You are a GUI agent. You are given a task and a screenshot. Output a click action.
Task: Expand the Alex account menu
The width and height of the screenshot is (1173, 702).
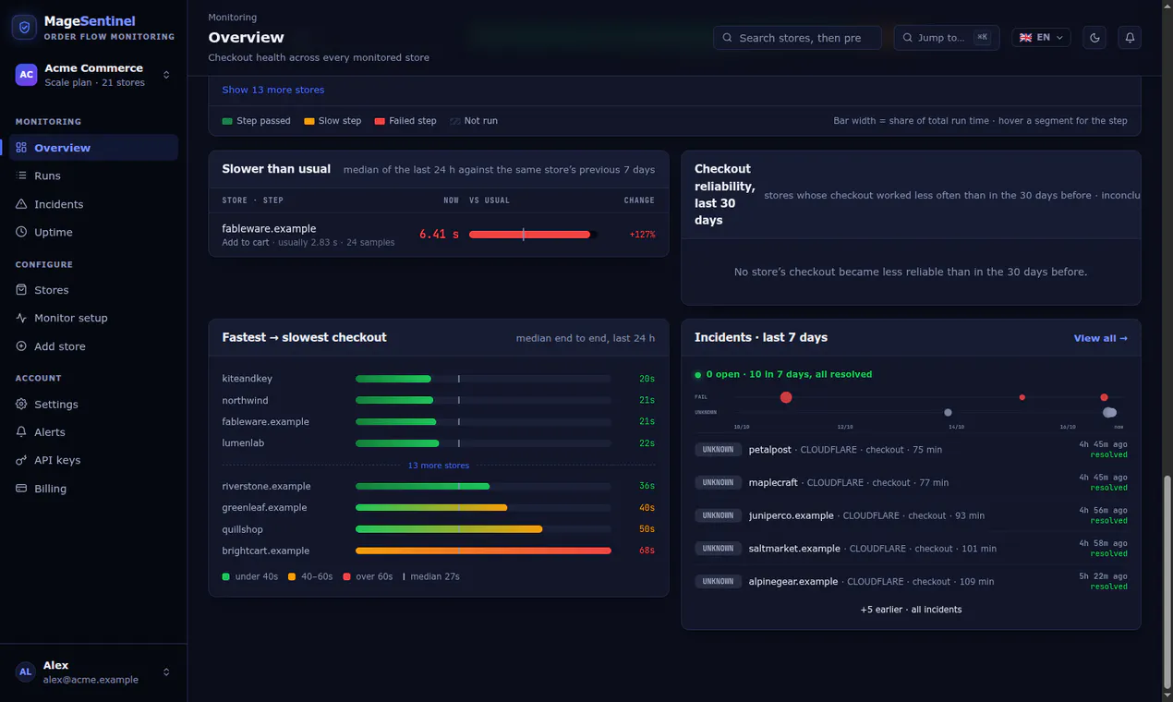[x=93, y=672]
